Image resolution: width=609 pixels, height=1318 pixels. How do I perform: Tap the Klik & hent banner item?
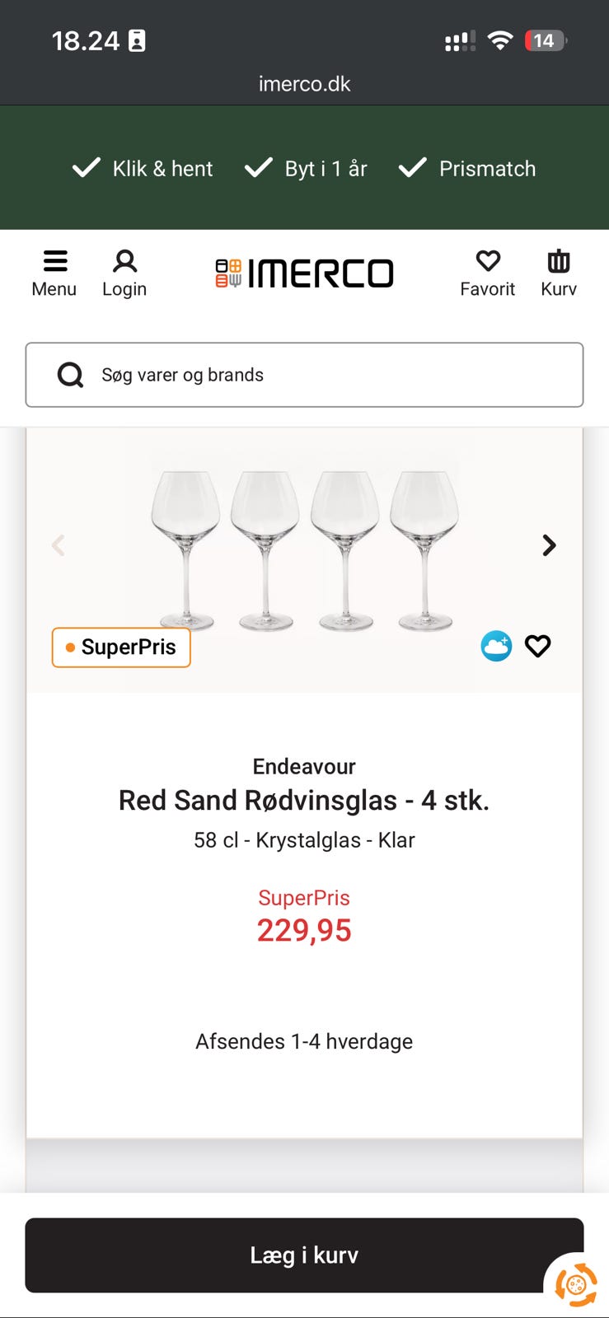[143, 168]
